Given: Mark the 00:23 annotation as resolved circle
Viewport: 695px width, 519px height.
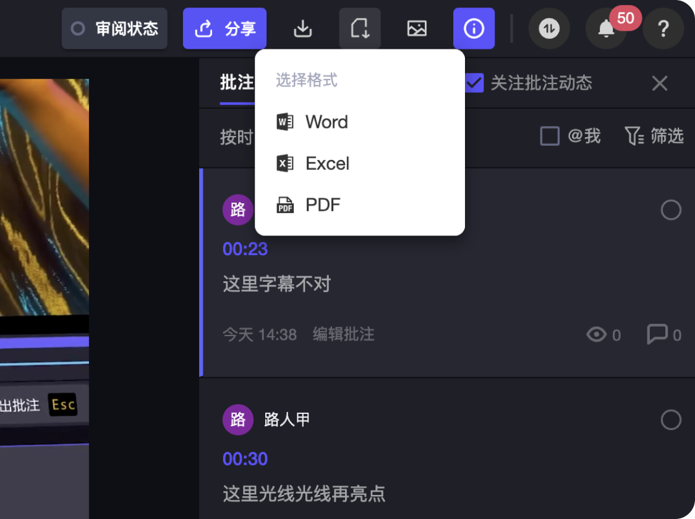Looking at the screenshot, I should coord(671,210).
